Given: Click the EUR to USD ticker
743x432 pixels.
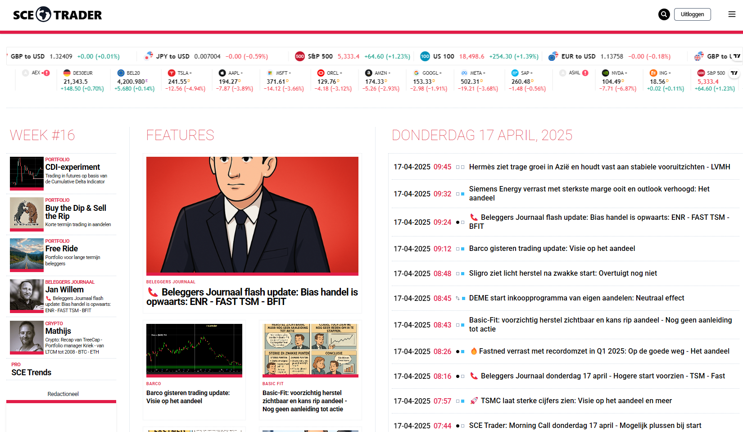Looking at the screenshot, I should pos(609,56).
